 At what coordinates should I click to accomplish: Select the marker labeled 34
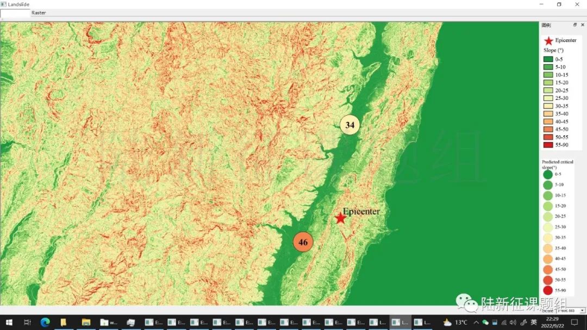350,125
